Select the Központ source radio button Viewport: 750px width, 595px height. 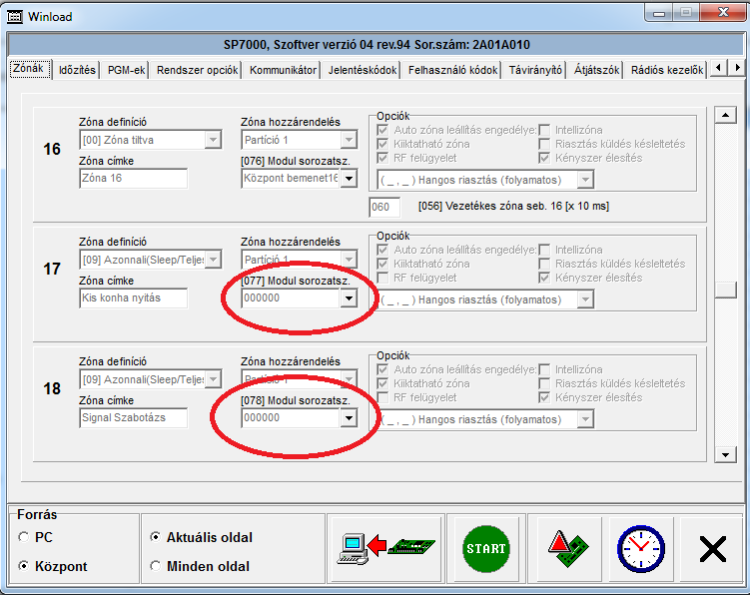pos(23,566)
